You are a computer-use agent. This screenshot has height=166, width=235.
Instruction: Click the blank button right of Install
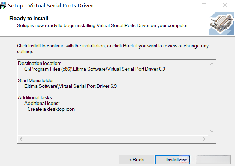tap(213, 160)
